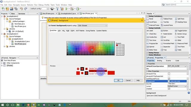Open the Color chooser dropdown in dialog
Viewport: 191px width, 107px height.
point(93,26)
